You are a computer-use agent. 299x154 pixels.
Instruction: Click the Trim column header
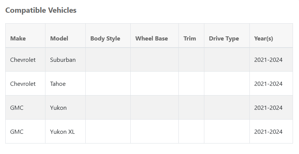(190, 38)
